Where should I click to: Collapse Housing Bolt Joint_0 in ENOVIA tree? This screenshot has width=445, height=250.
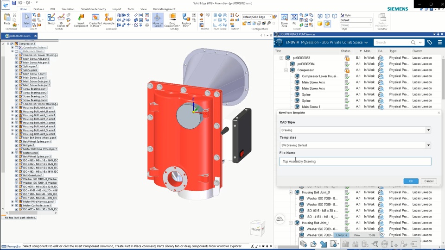click(290, 192)
